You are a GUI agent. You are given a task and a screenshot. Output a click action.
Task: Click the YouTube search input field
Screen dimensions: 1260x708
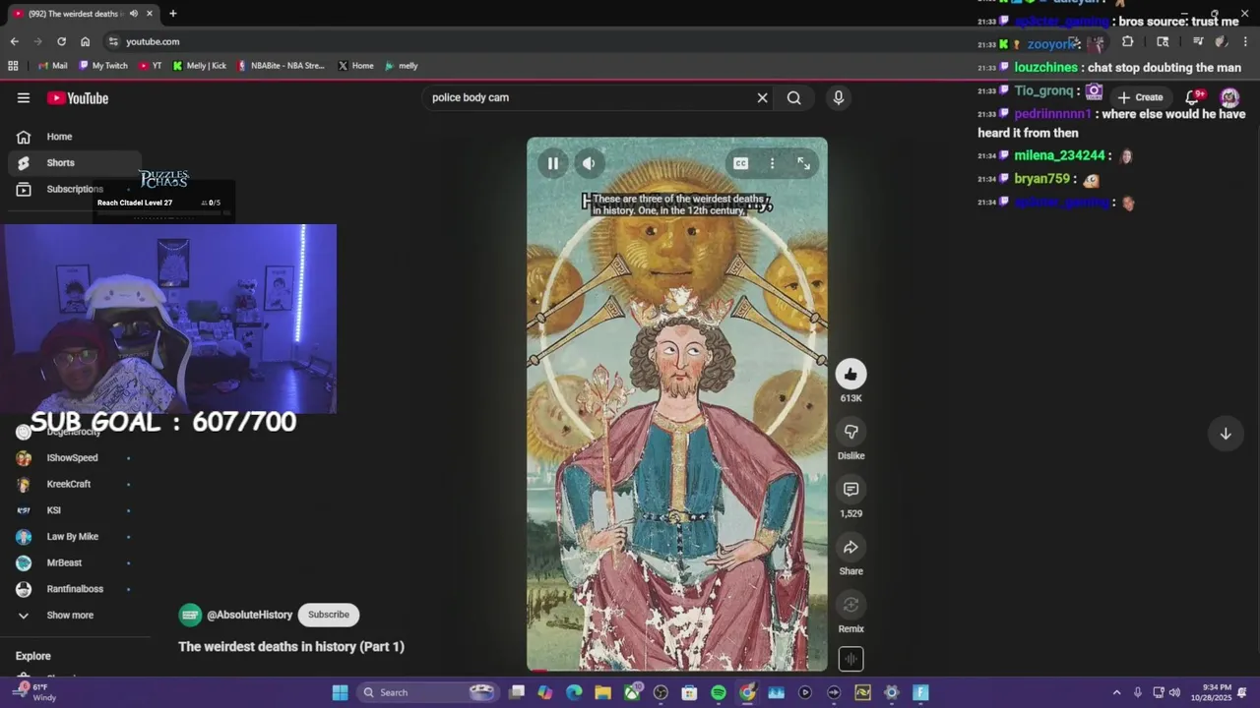coord(589,97)
